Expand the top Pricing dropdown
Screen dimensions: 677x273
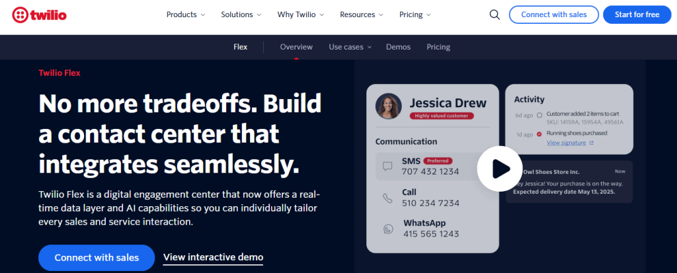pos(415,15)
